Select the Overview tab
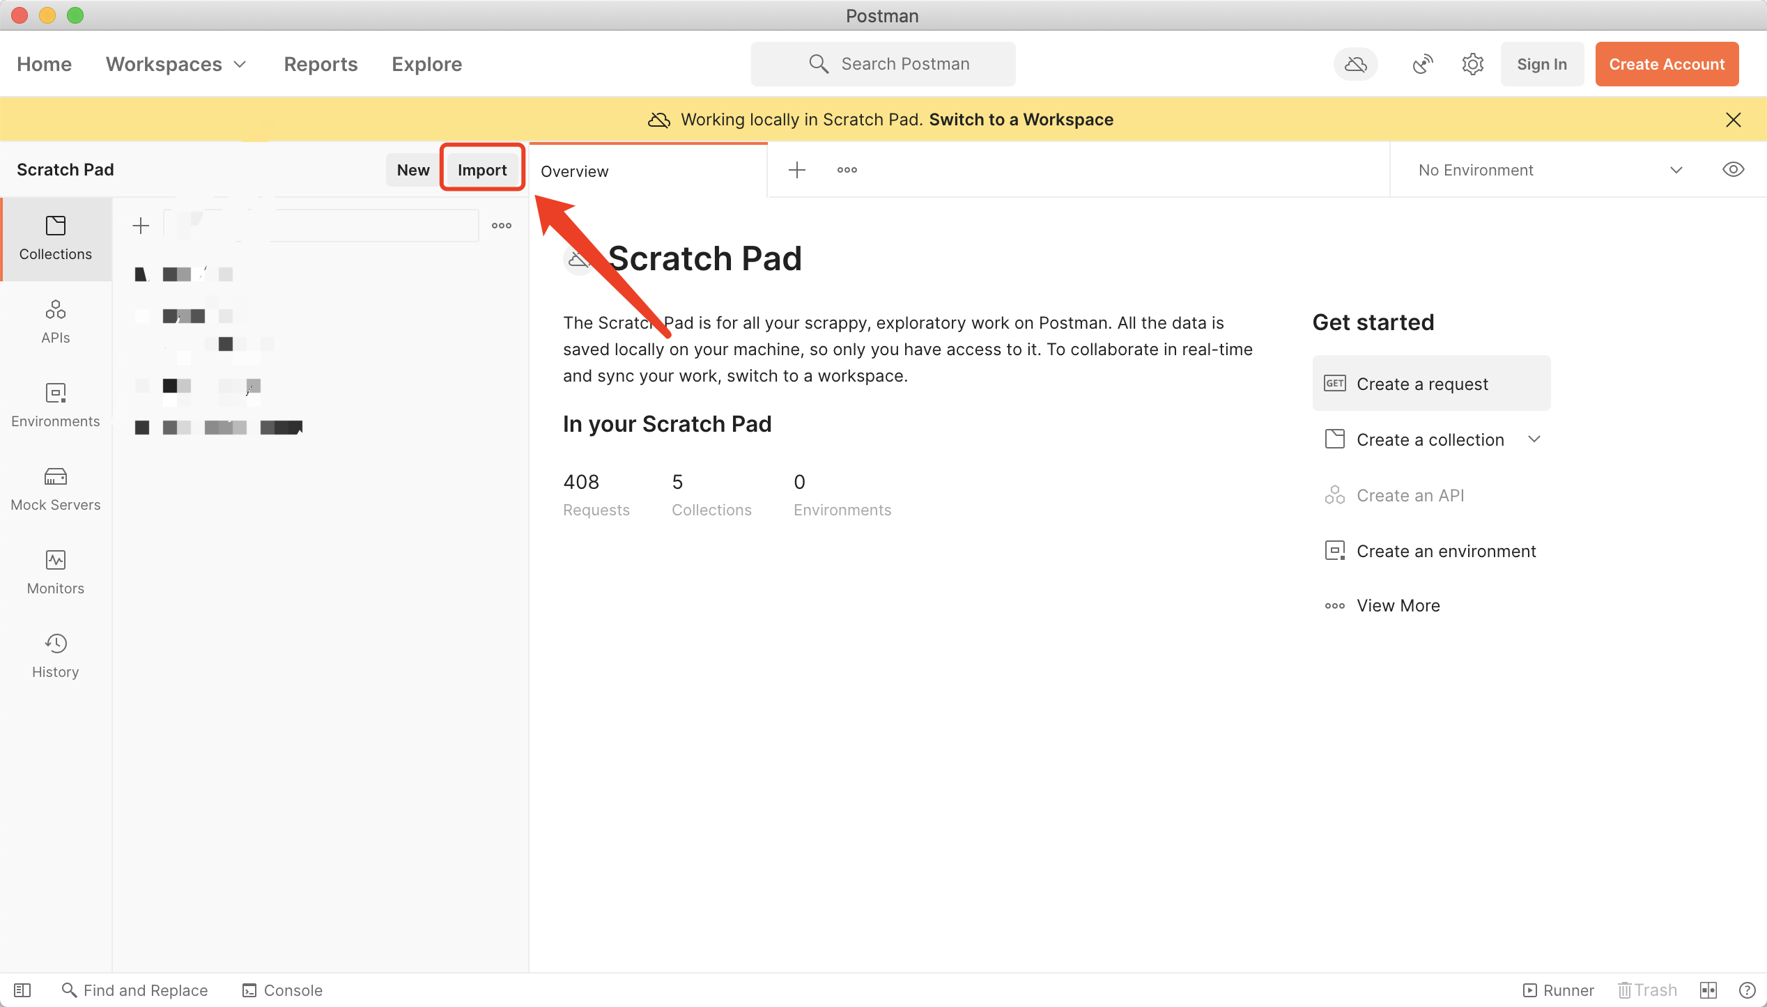 (575, 171)
